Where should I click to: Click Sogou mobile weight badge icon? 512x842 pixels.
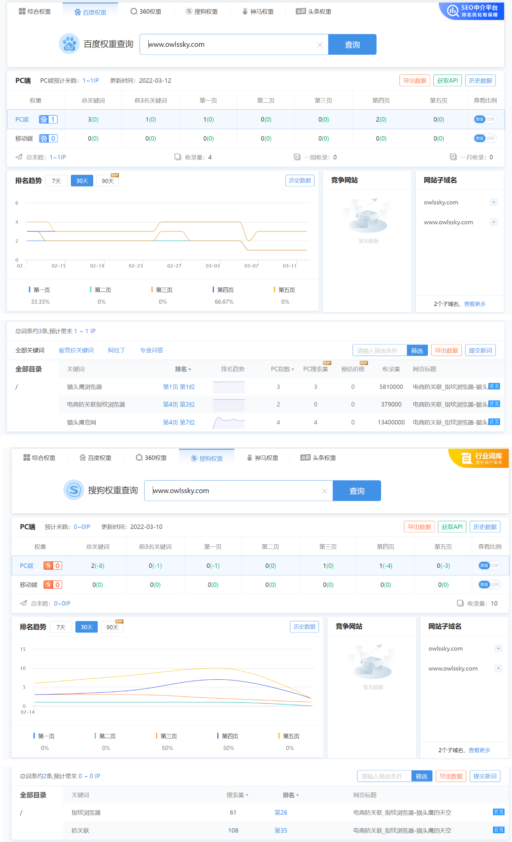point(53,585)
